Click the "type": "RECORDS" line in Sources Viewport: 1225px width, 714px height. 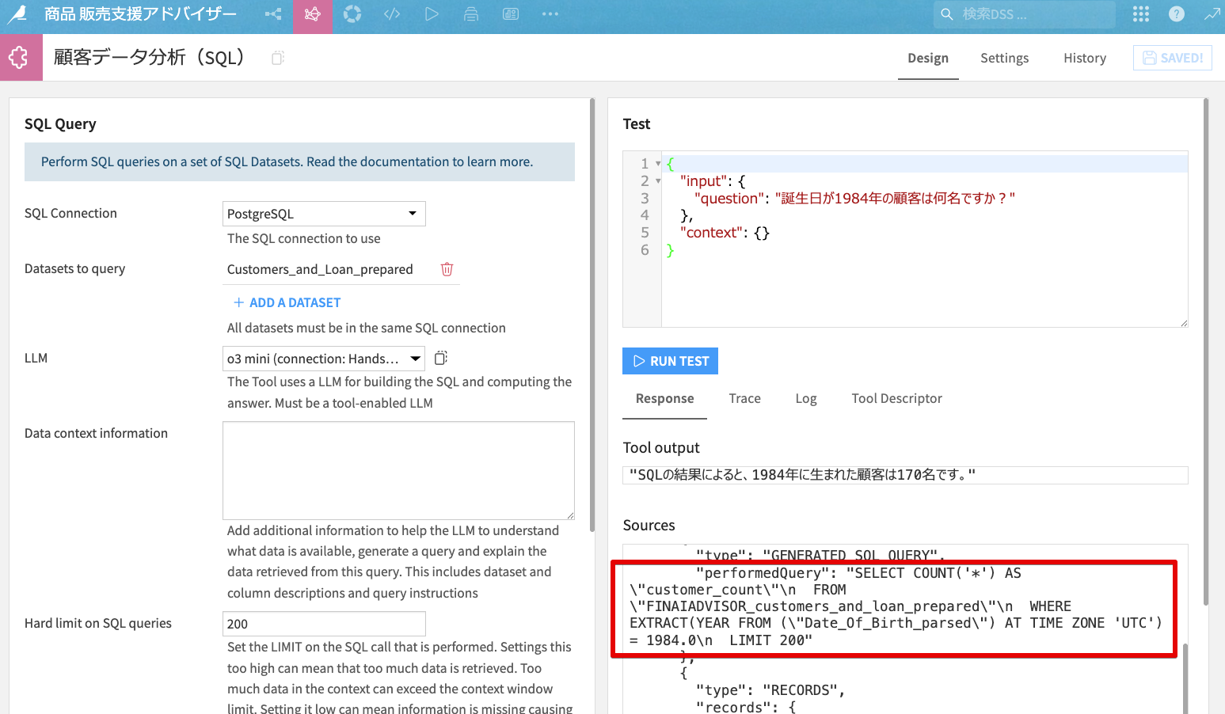coord(770,690)
